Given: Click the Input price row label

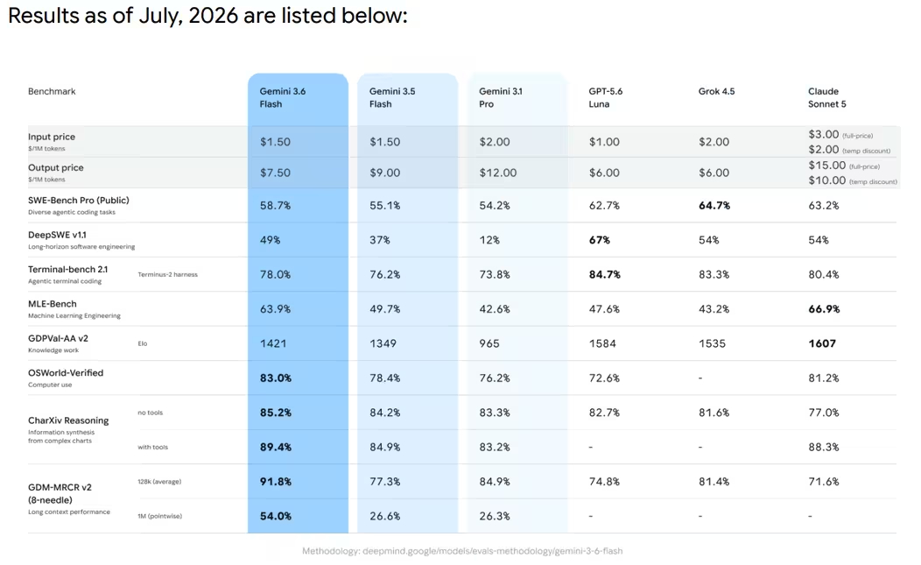Looking at the screenshot, I should (52, 137).
